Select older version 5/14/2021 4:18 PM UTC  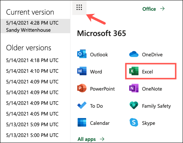[32, 60]
